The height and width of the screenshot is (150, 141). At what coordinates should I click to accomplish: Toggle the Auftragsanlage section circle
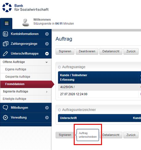[59, 67]
